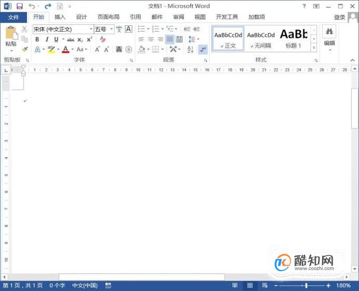Sort text with A-Z icon

pyautogui.click(x=191, y=49)
